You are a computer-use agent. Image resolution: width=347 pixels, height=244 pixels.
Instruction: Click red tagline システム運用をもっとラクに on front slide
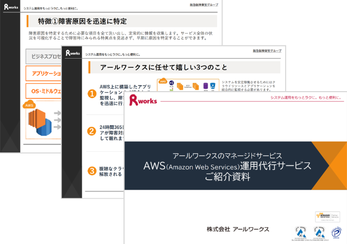tap(306, 97)
